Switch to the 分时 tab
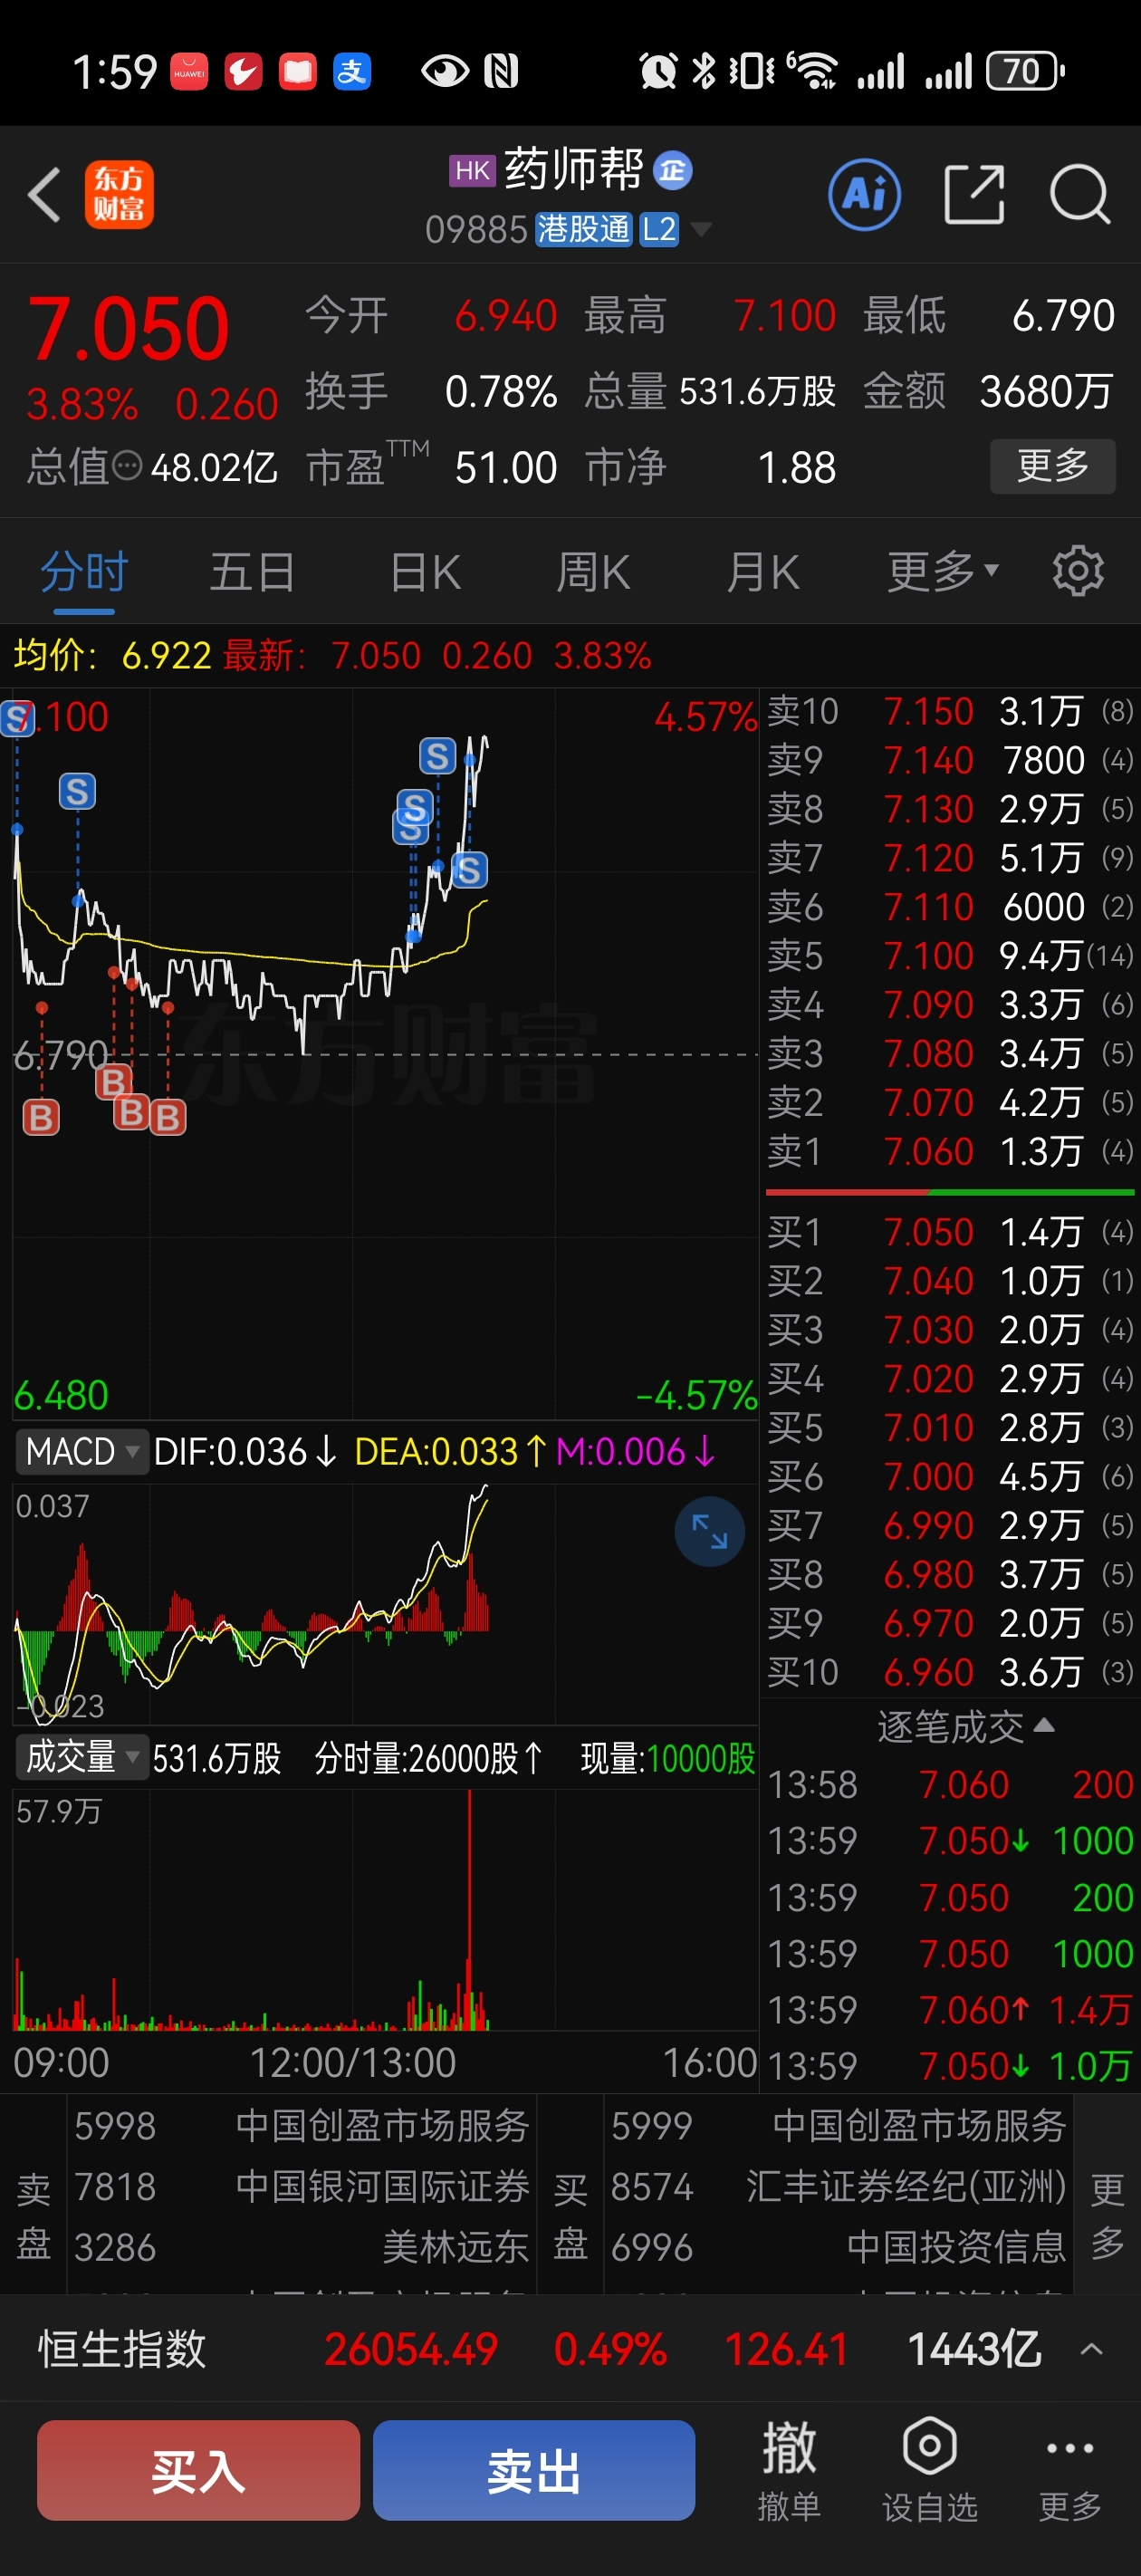Viewport: 1141px width, 2576px height. coord(84,573)
